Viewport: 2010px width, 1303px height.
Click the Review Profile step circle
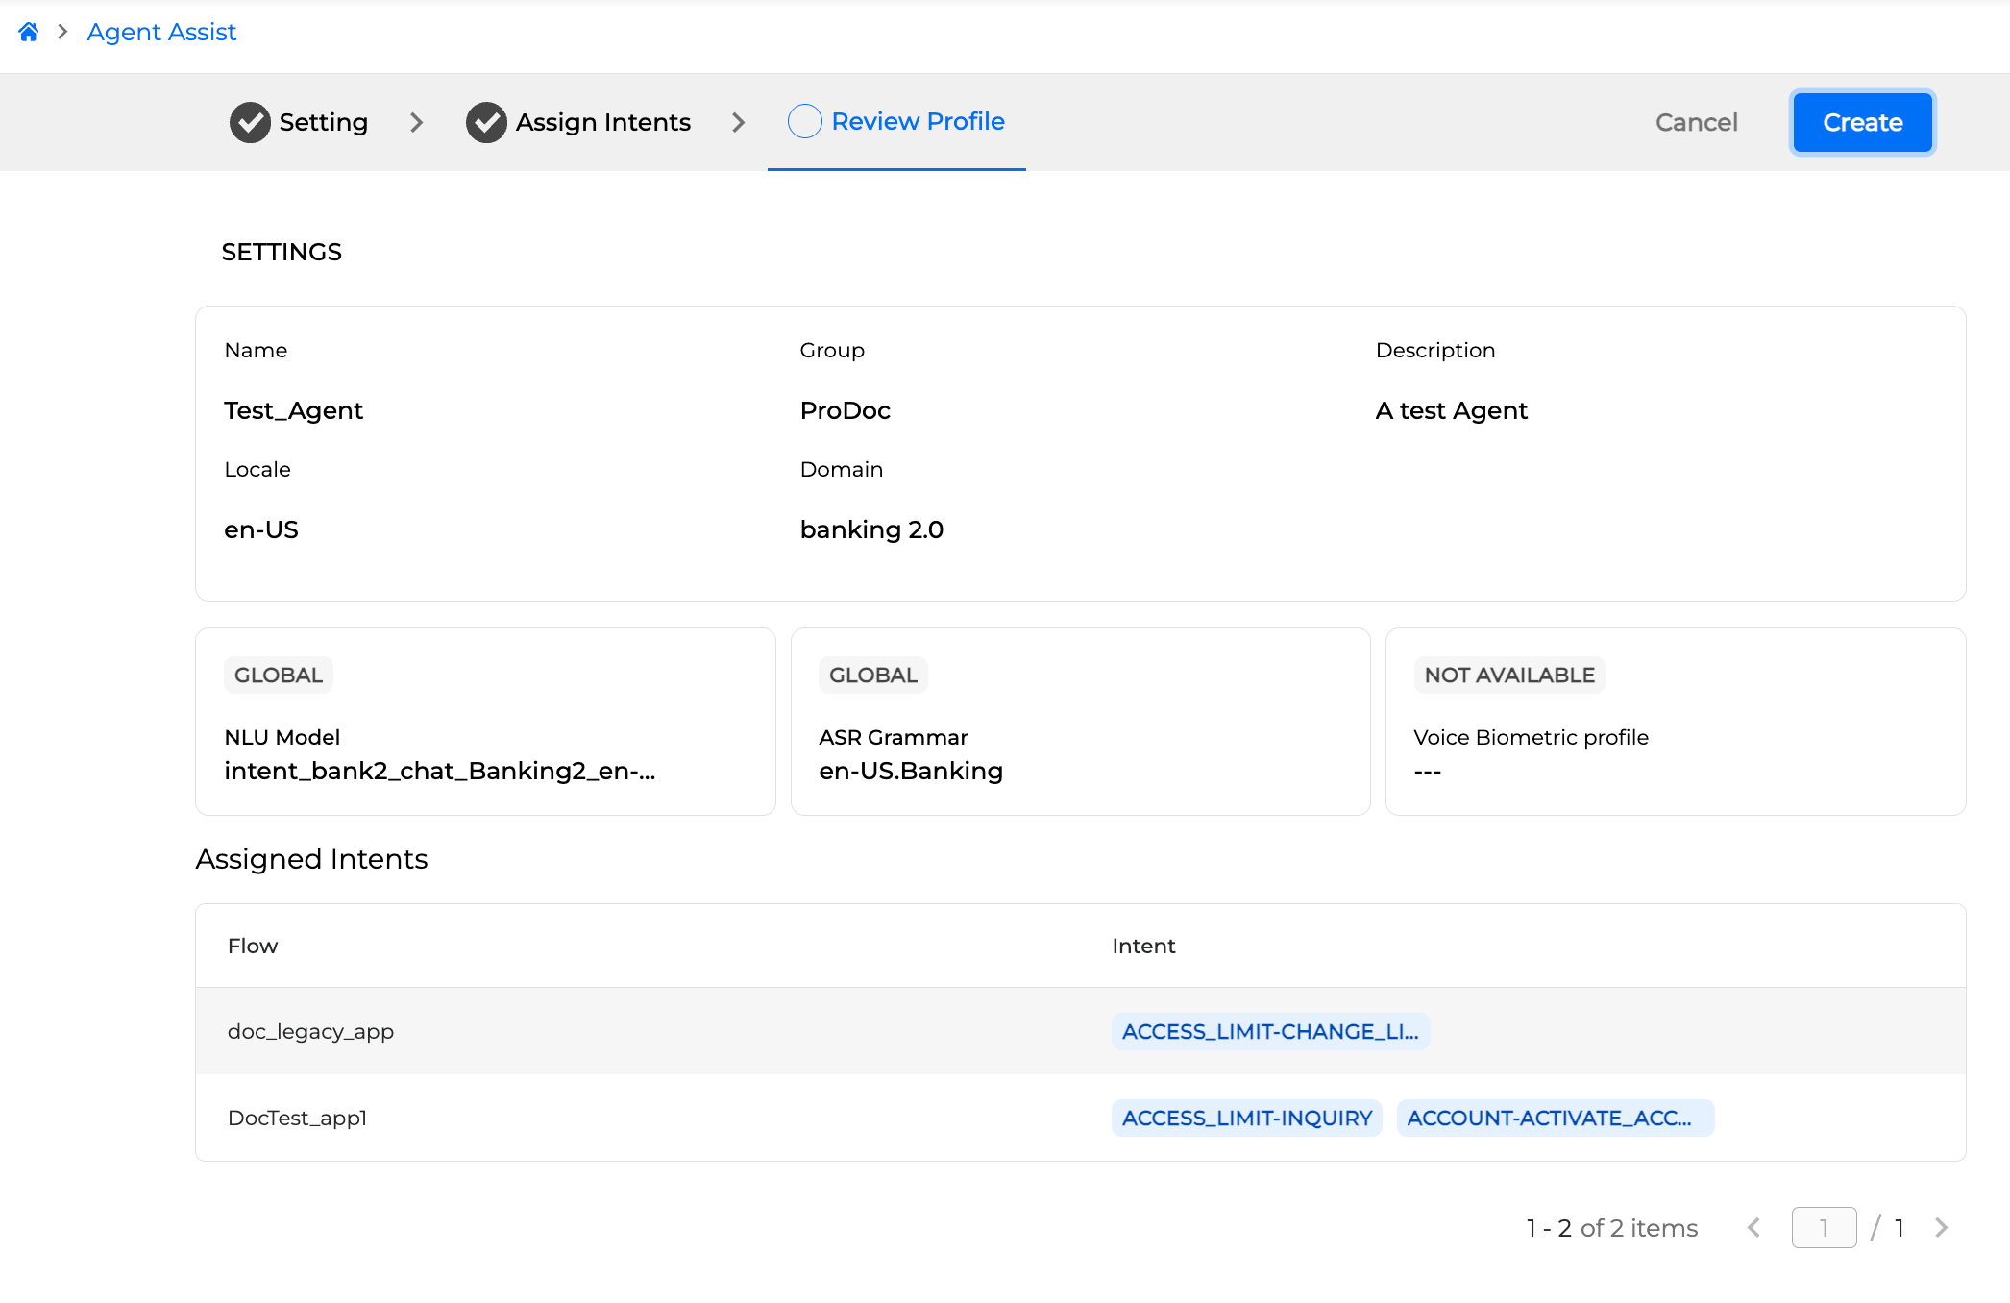(x=804, y=121)
